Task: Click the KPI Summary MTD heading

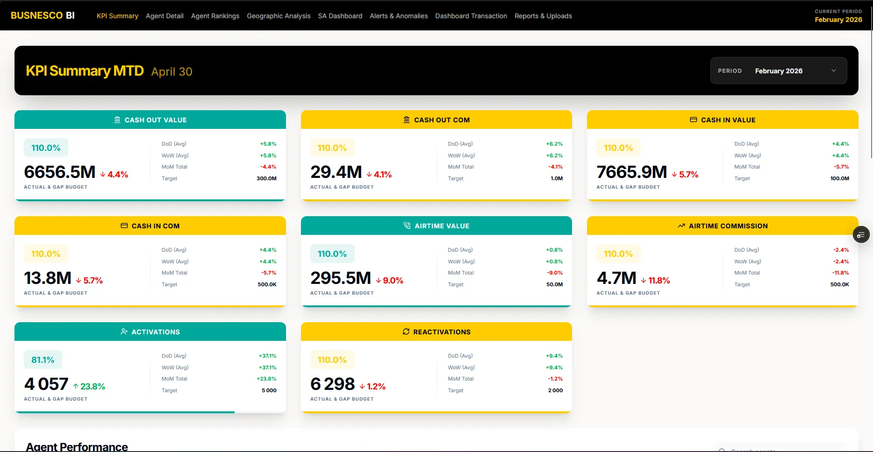Action: click(x=85, y=71)
